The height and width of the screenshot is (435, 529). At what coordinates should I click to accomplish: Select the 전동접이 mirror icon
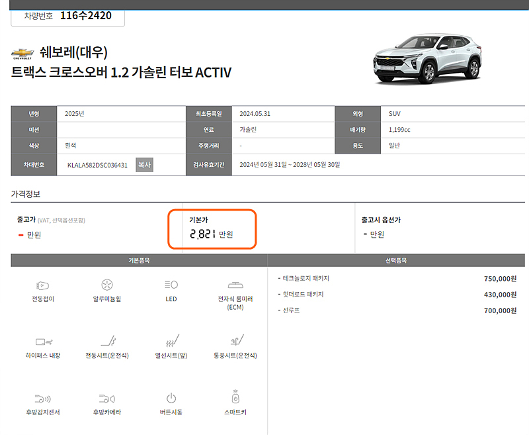[43, 286]
